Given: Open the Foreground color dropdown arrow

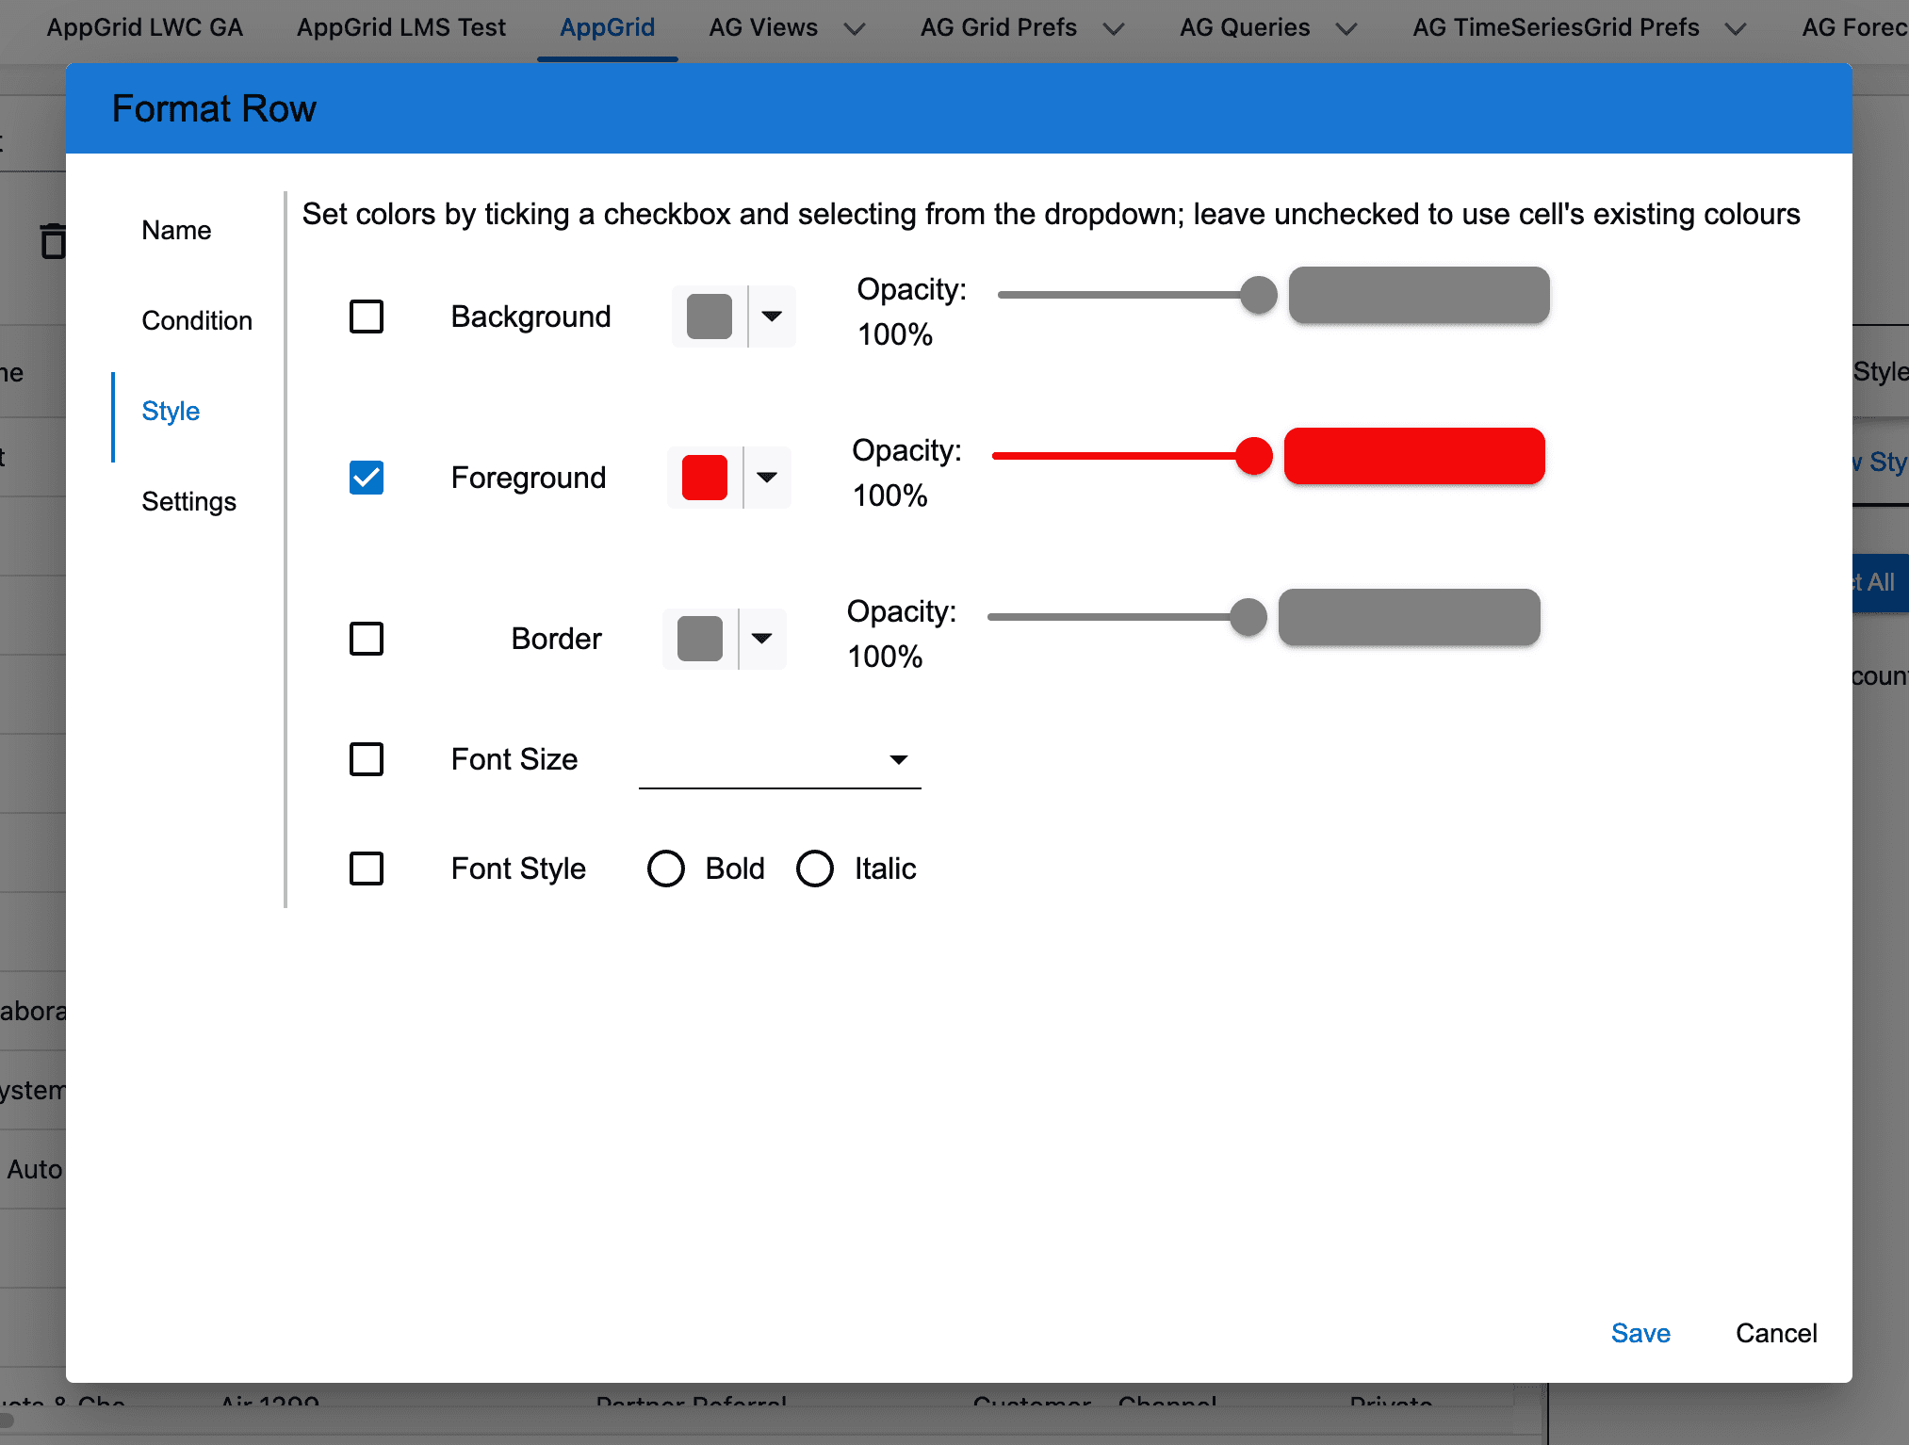Looking at the screenshot, I should 767,478.
